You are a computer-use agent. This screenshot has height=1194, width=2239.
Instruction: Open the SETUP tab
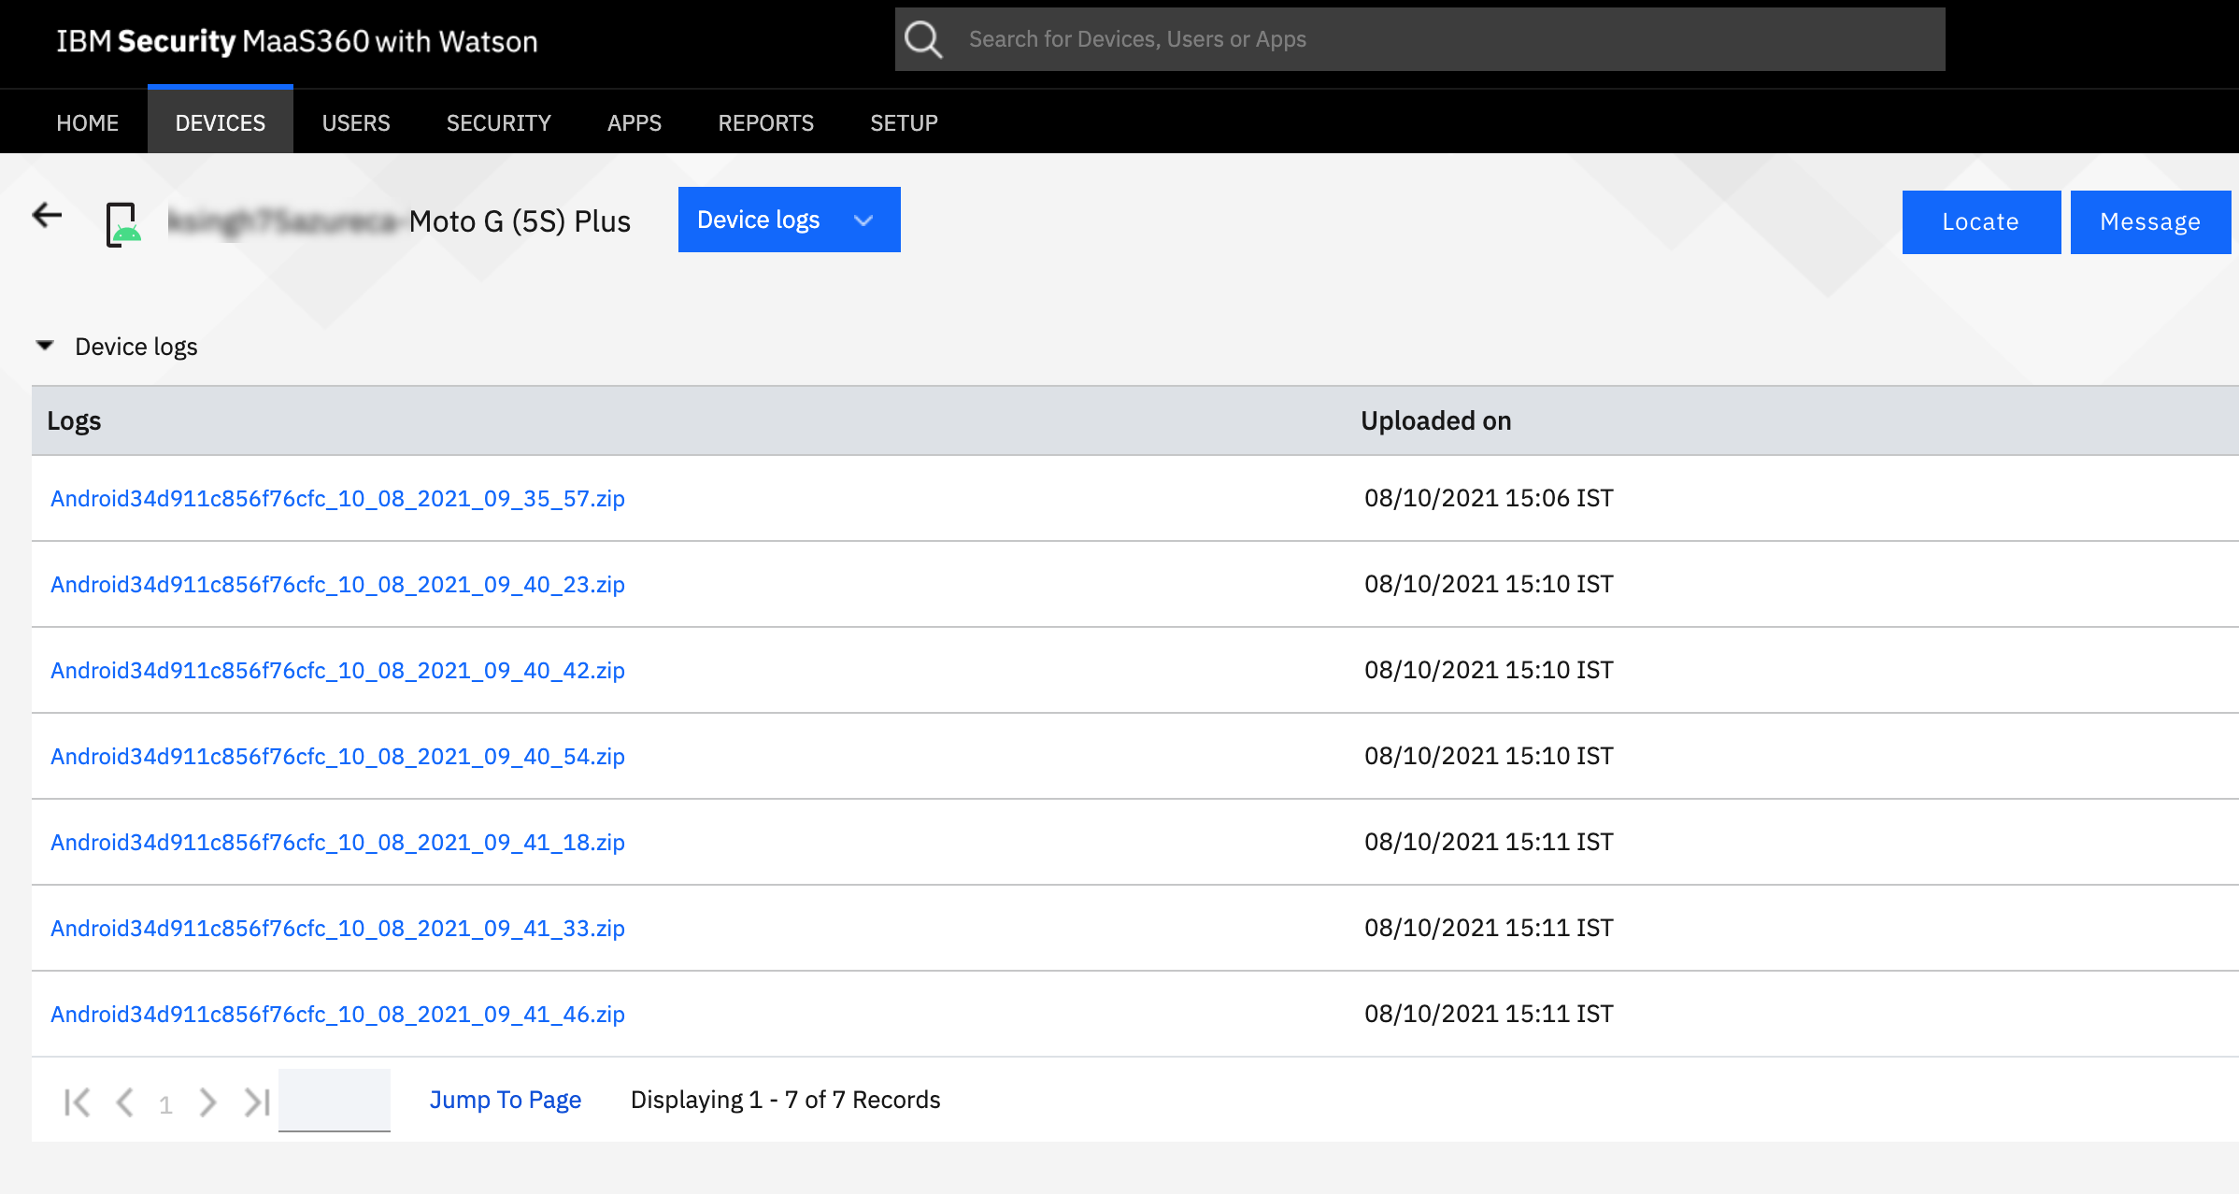tap(905, 122)
